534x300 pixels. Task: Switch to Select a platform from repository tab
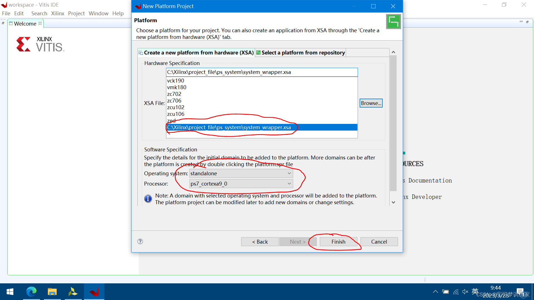(300, 52)
